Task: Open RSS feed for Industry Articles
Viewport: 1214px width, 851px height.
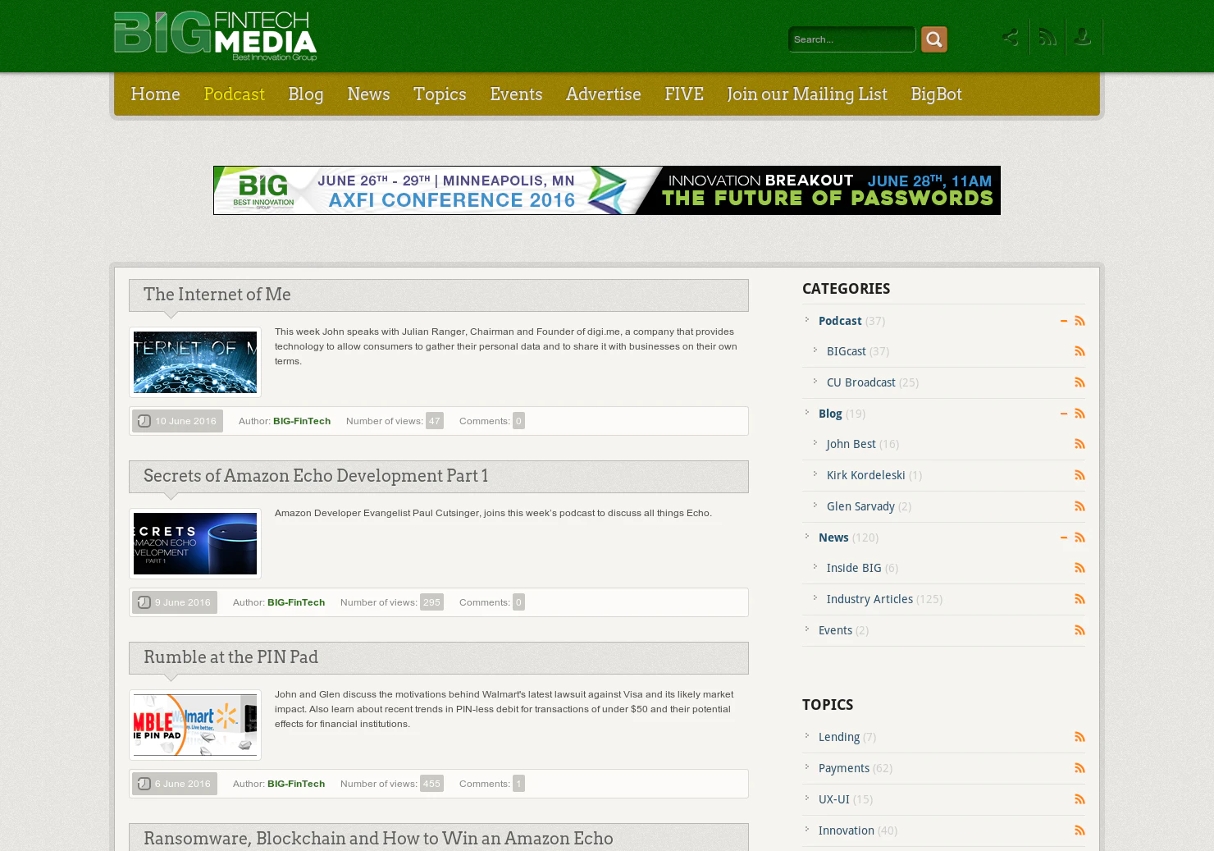Action: [1079, 599]
